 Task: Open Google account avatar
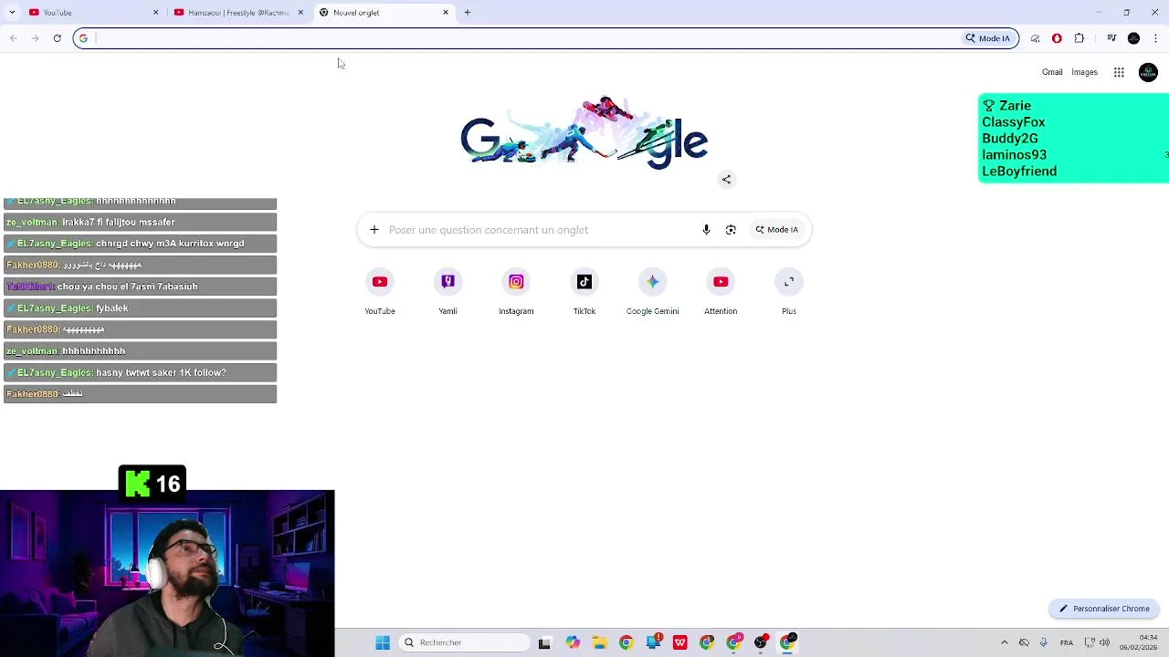point(1148,72)
